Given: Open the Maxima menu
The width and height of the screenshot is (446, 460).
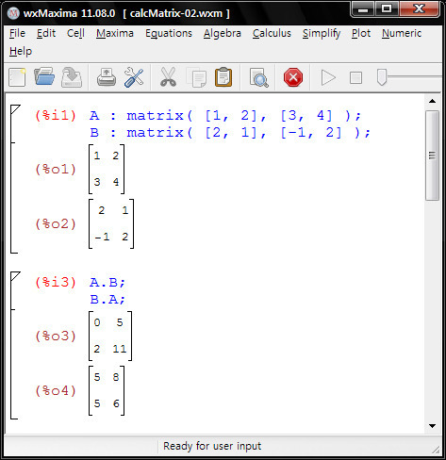Looking at the screenshot, I should (115, 33).
